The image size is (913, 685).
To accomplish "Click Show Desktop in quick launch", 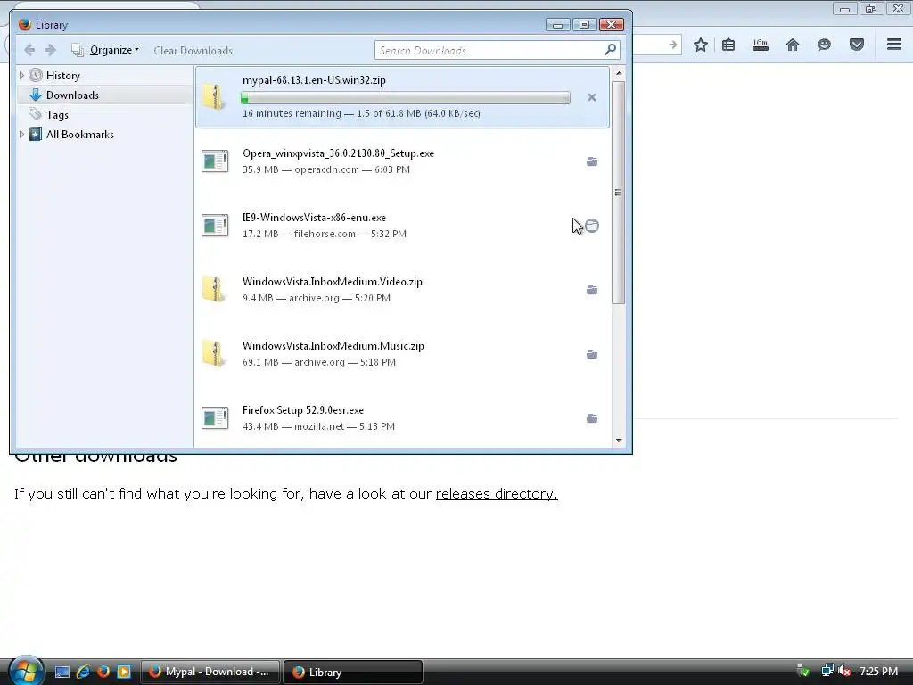I will 62,672.
